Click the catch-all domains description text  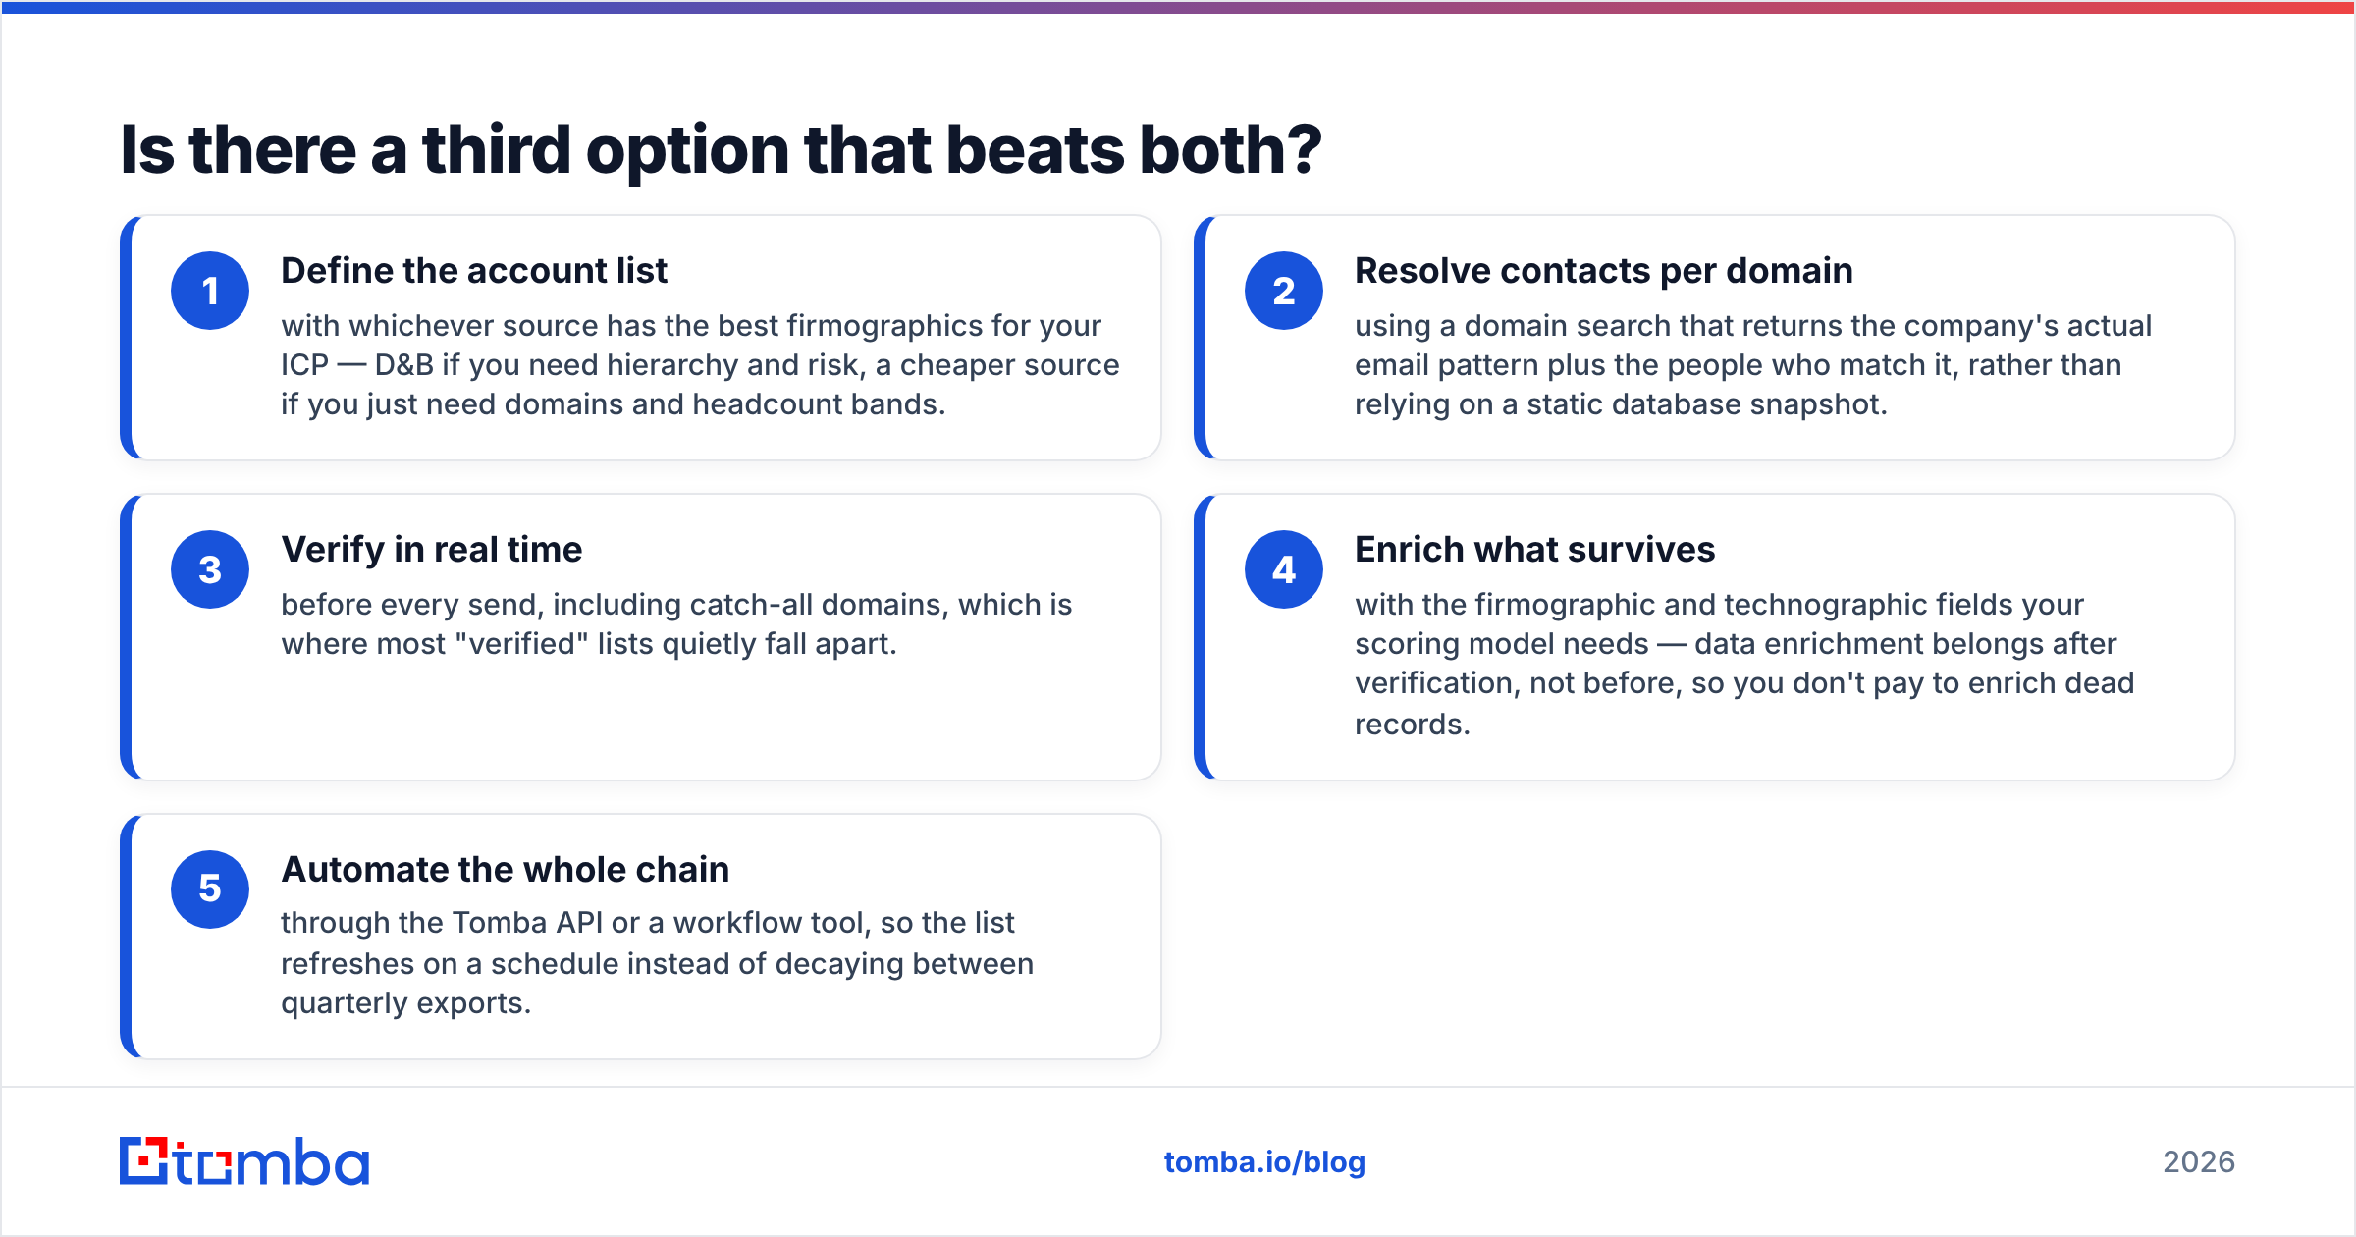tap(676, 624)
